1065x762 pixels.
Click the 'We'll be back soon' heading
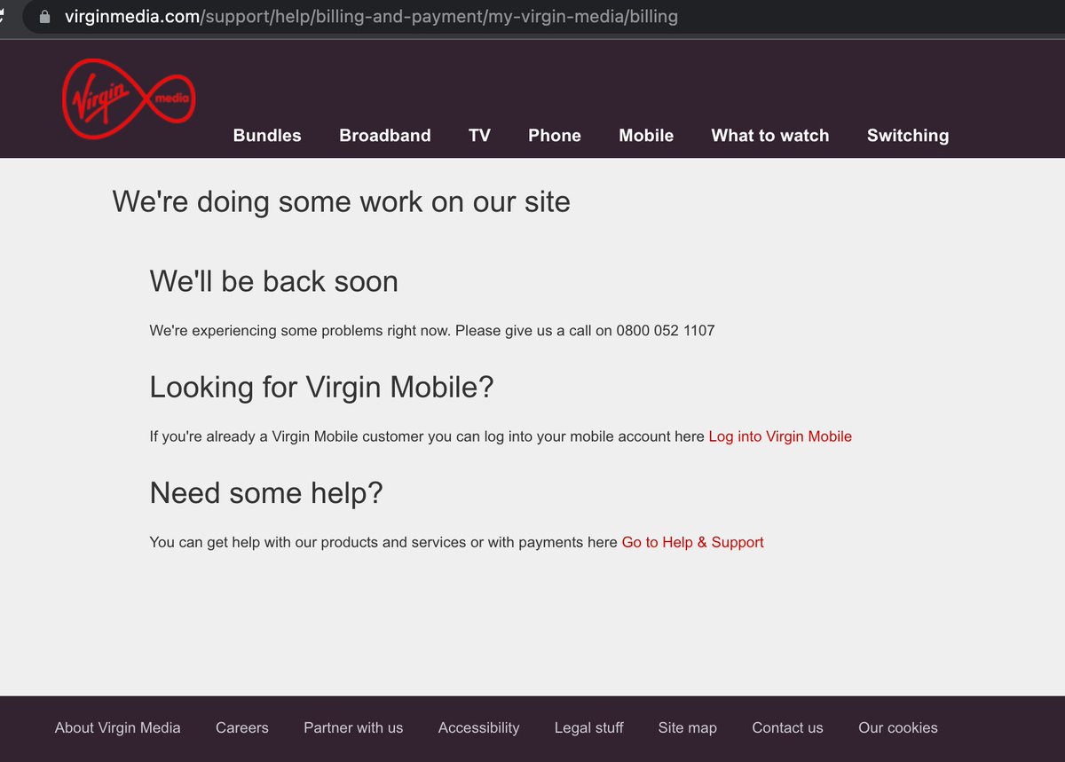(274, 281)
